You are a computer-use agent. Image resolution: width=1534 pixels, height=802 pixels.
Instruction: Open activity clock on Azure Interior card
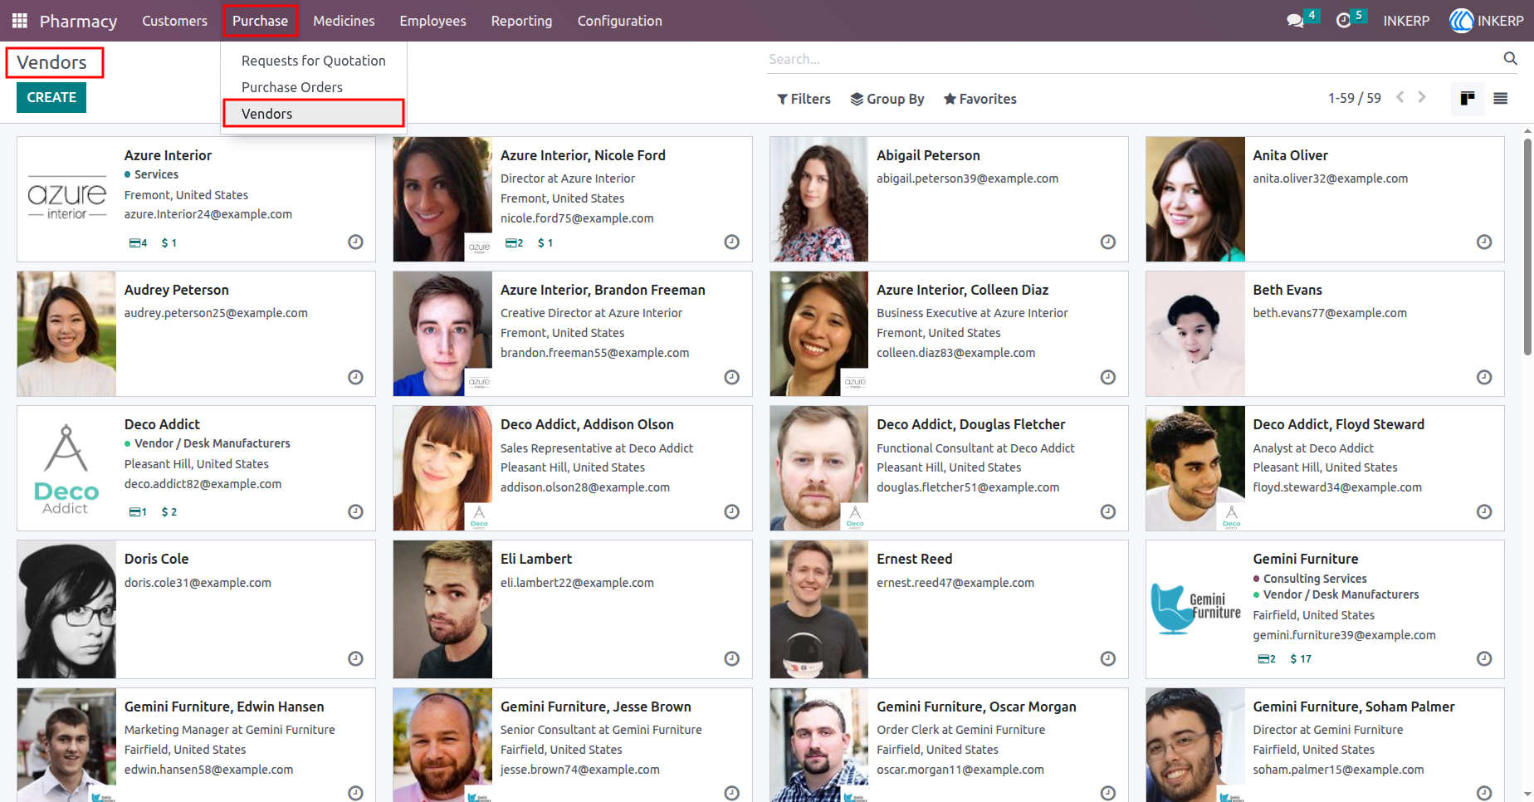pos(355,242)
